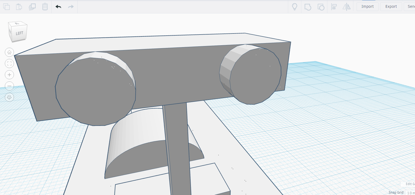Select the Mirror flip tool
Viewport: 415px width, 195px height.
point(347,7)
